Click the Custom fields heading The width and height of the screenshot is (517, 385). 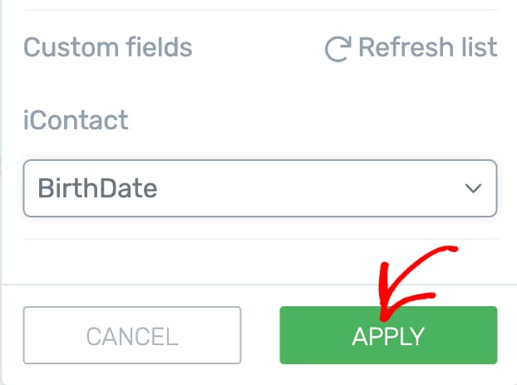pos(108,47)
